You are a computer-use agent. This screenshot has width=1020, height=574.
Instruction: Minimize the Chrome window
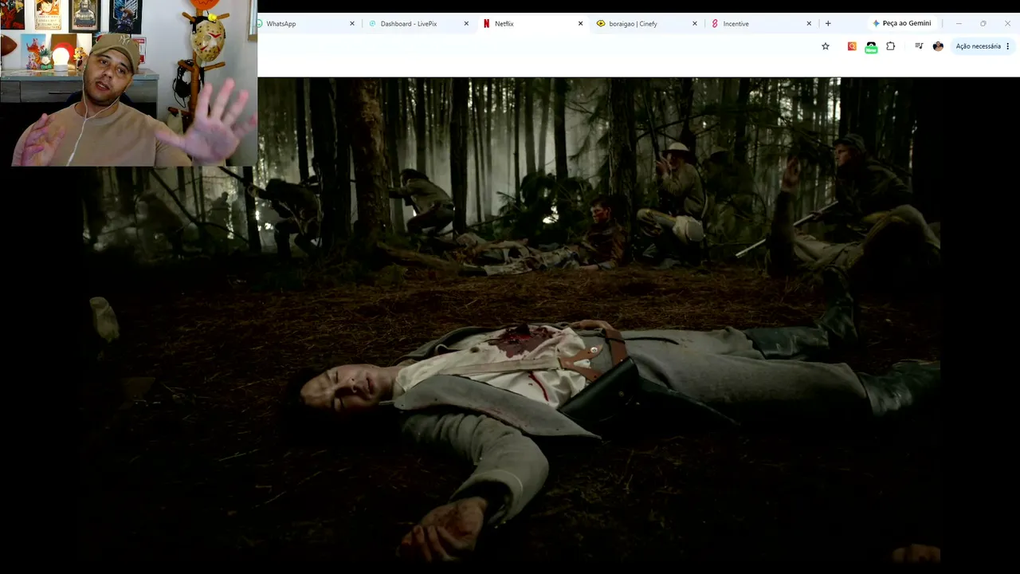(x=959, y=24)
